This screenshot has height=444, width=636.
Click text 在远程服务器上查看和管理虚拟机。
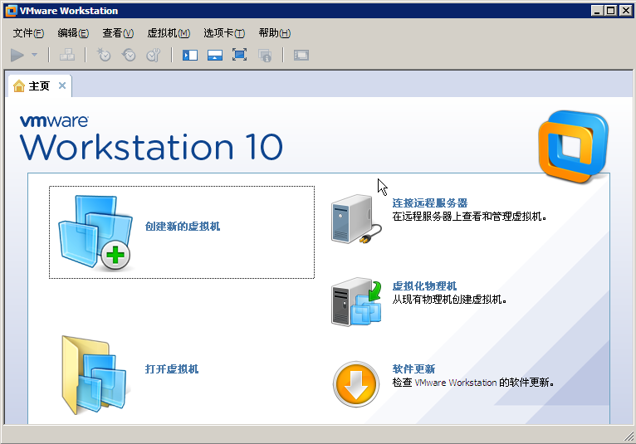[x=469, y=217]
